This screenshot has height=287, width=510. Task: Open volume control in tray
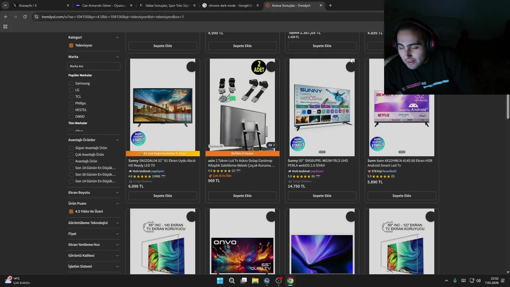click(x=478, y=281)
